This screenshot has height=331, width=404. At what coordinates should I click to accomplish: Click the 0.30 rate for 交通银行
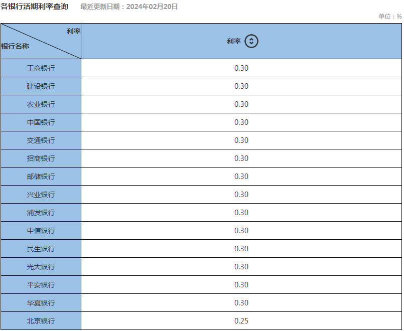pos(241,140)
